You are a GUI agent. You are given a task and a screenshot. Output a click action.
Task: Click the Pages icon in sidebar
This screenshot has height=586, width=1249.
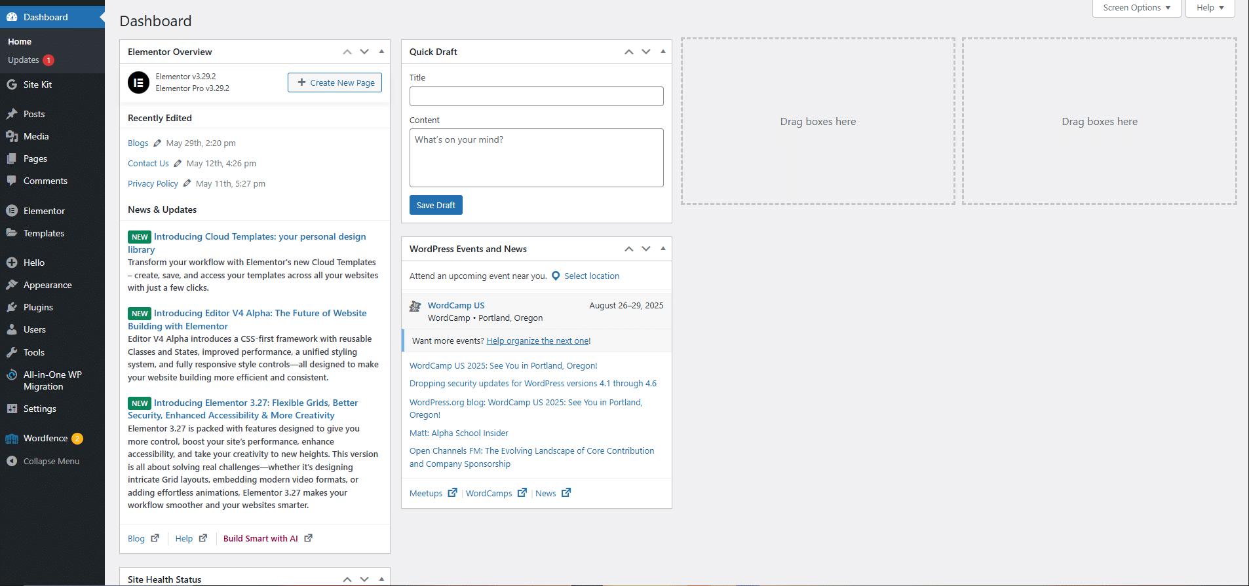pyautogui.click(x=12, y=158)
